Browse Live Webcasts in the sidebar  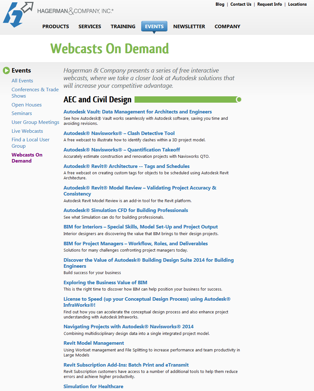[x=27, y=131]
